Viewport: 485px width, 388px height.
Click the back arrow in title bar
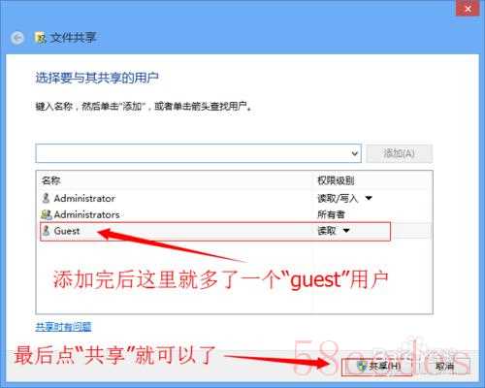17,38
